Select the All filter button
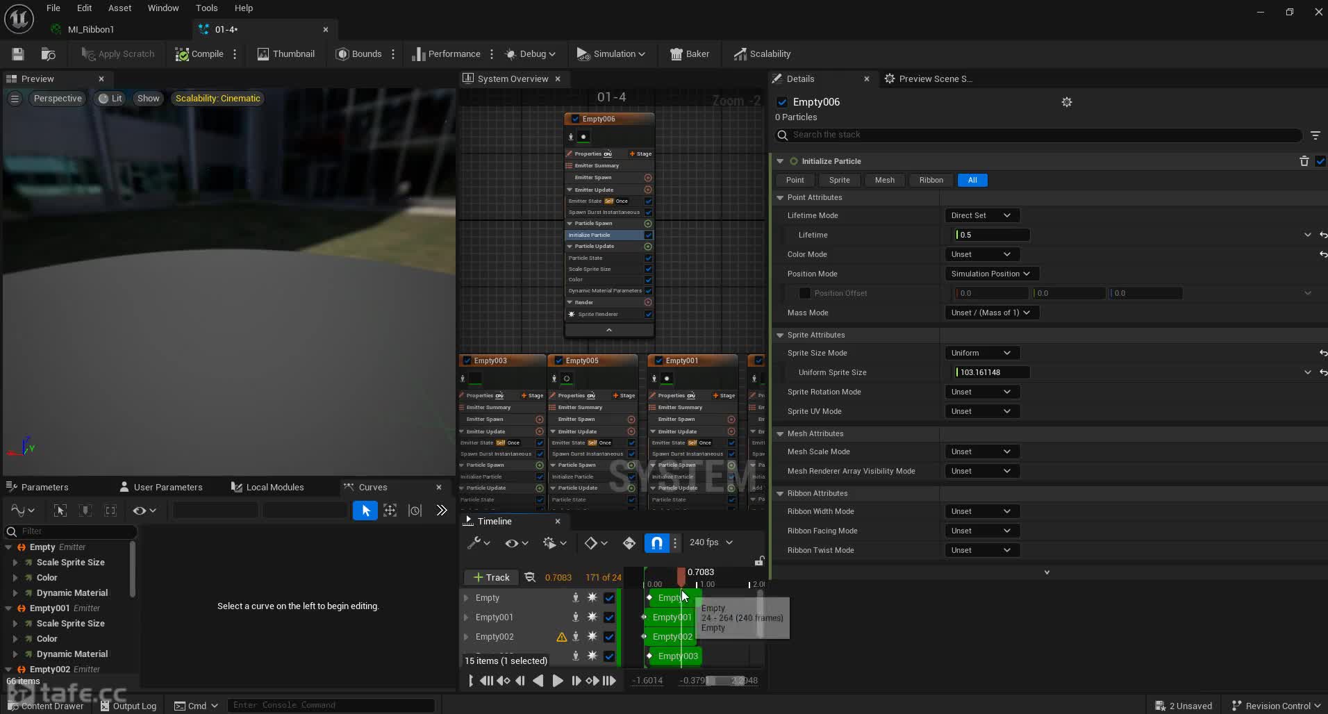 (972, 180)
